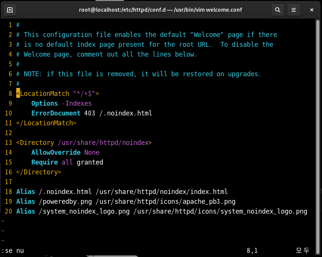Open the hamburger menu in the header bar
Screen dimensions: 322x257
pyautogui.click(x=294, y=10)
